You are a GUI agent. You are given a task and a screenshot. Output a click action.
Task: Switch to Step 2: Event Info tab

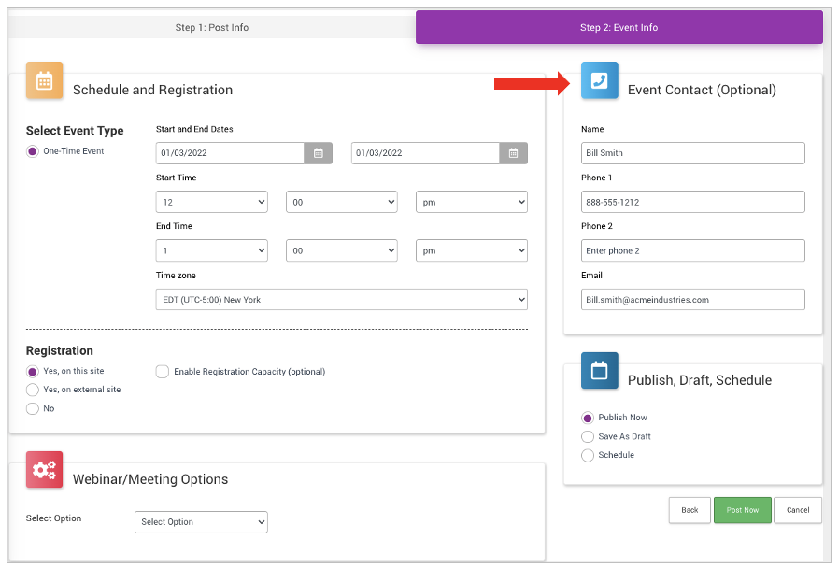[619, 27]
